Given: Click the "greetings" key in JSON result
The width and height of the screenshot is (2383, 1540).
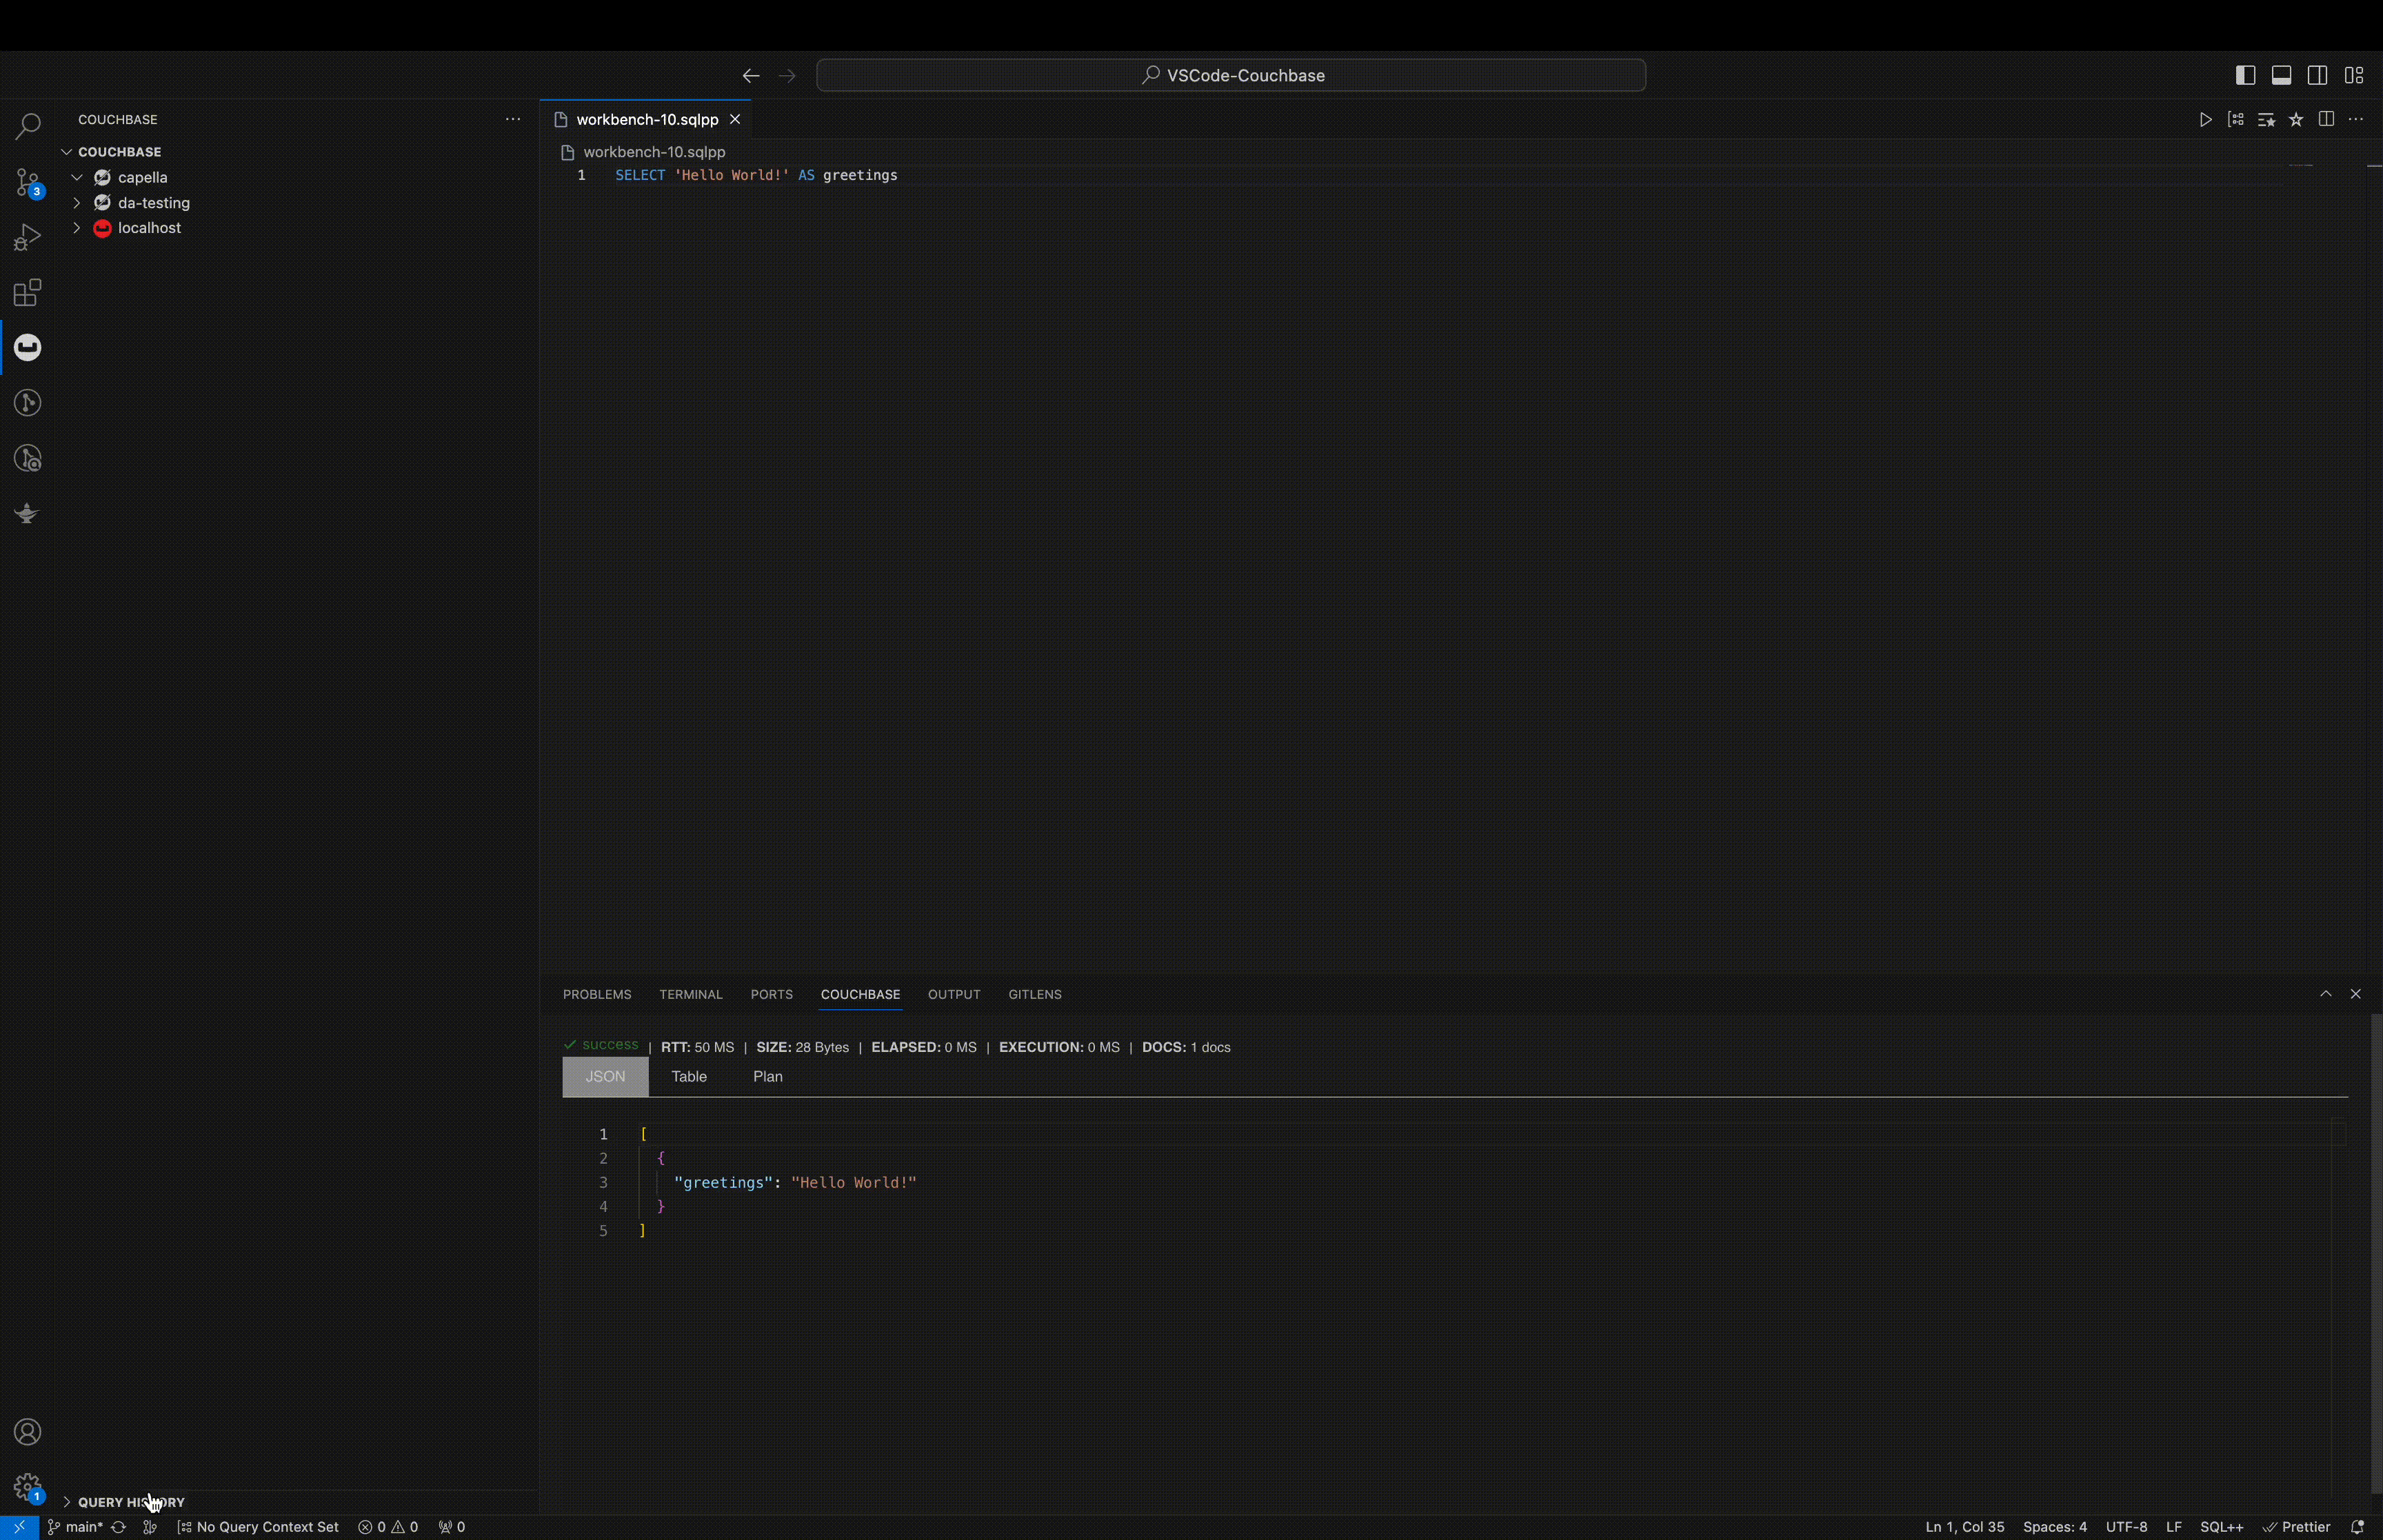Looking at the screenshot, I should coord(723,1182).
